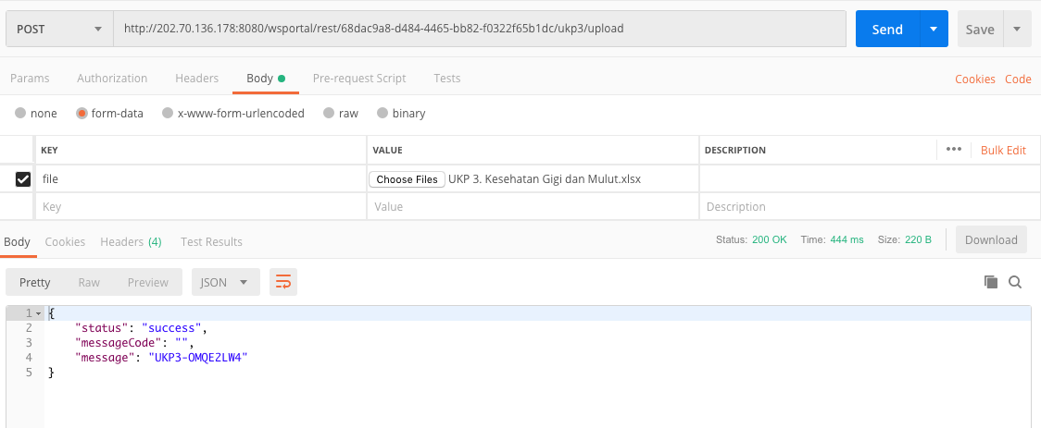Open search in response with magnifier icon
This screenshot has height=428, width=1041.
(x=1014, y=282)
